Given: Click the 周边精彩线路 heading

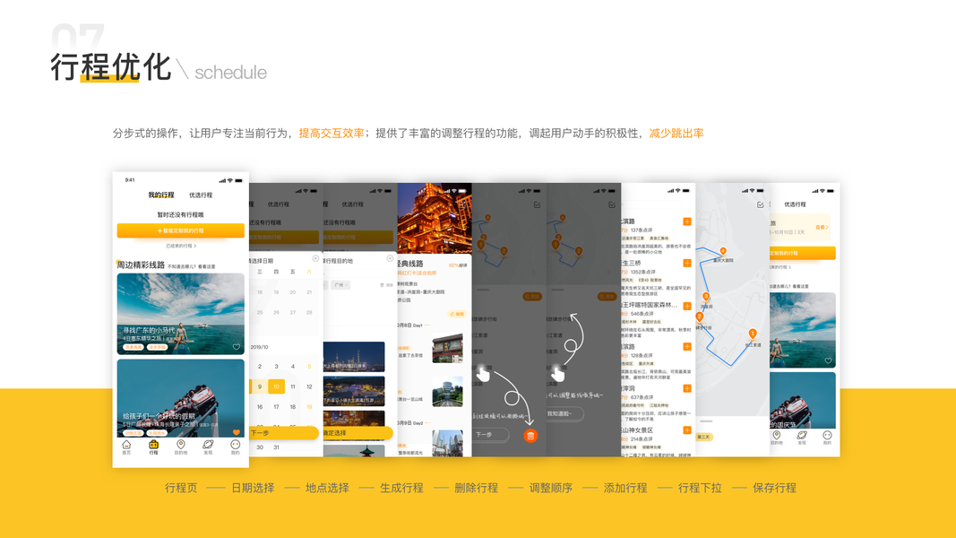Looking at the screenshot, I should pos(141,265).
